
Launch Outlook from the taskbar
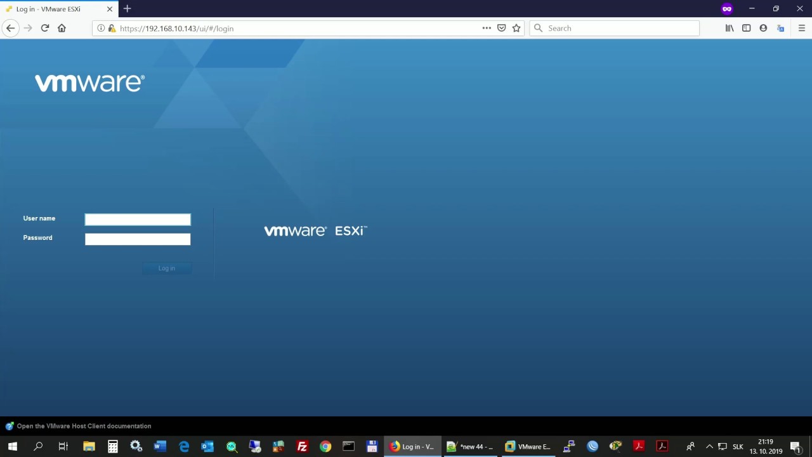[207, 446]
